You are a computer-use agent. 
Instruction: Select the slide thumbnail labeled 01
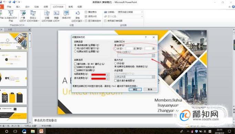pos(14,78)
